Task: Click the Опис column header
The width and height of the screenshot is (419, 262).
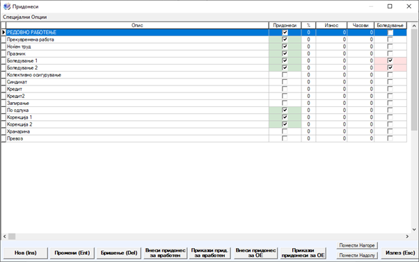Action: click(137, 25)
